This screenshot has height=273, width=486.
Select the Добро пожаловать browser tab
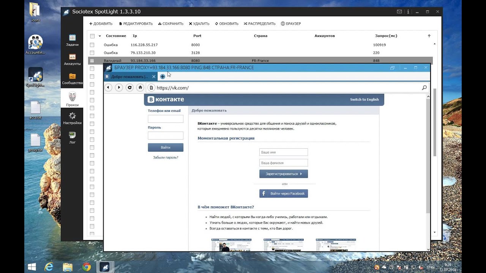point(130,77)
